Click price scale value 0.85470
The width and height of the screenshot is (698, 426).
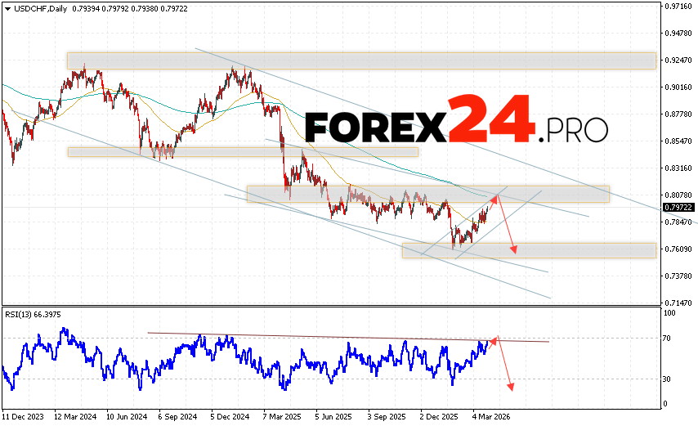pos(678,141)
